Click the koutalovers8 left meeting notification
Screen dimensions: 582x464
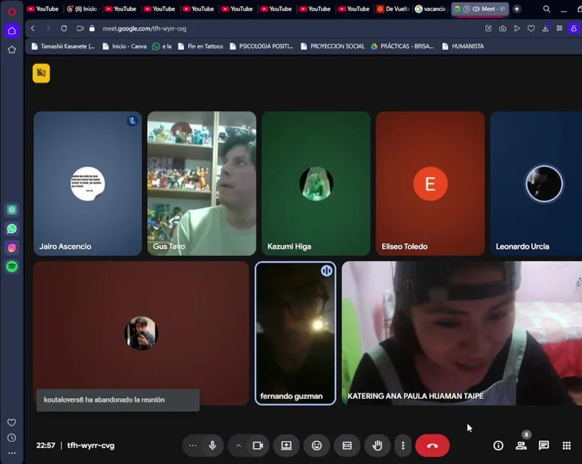click(x=118, y=400)
